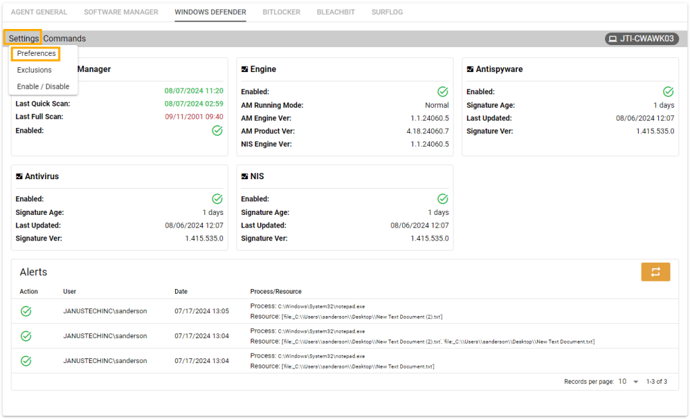690x419 pixels.
Task: Click Antivirus Last Updated 08/06/2024 12:07
Action: click(x=193, y=226)
